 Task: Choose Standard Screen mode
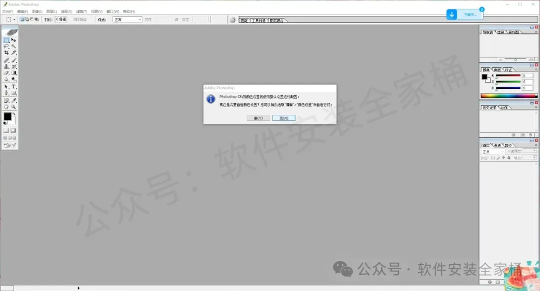[x=5, y=138]
